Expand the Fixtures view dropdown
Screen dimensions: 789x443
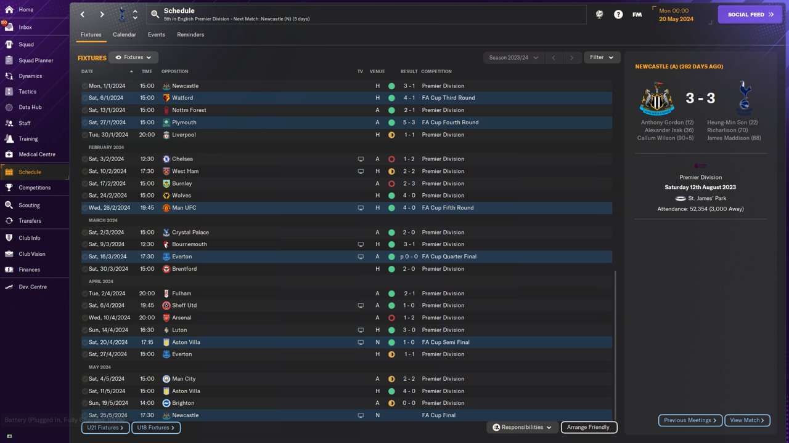(134, 57)
